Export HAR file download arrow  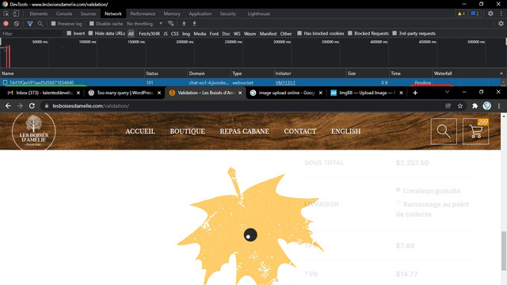pos(194,24)
